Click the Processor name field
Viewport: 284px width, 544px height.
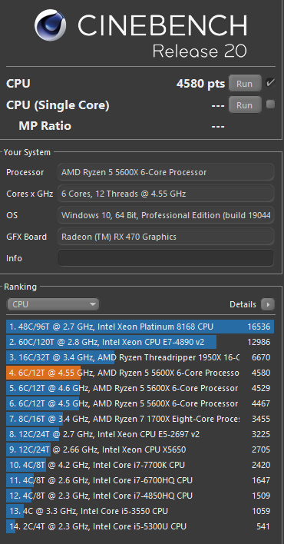pyautogui.click(x=166, y=172)
